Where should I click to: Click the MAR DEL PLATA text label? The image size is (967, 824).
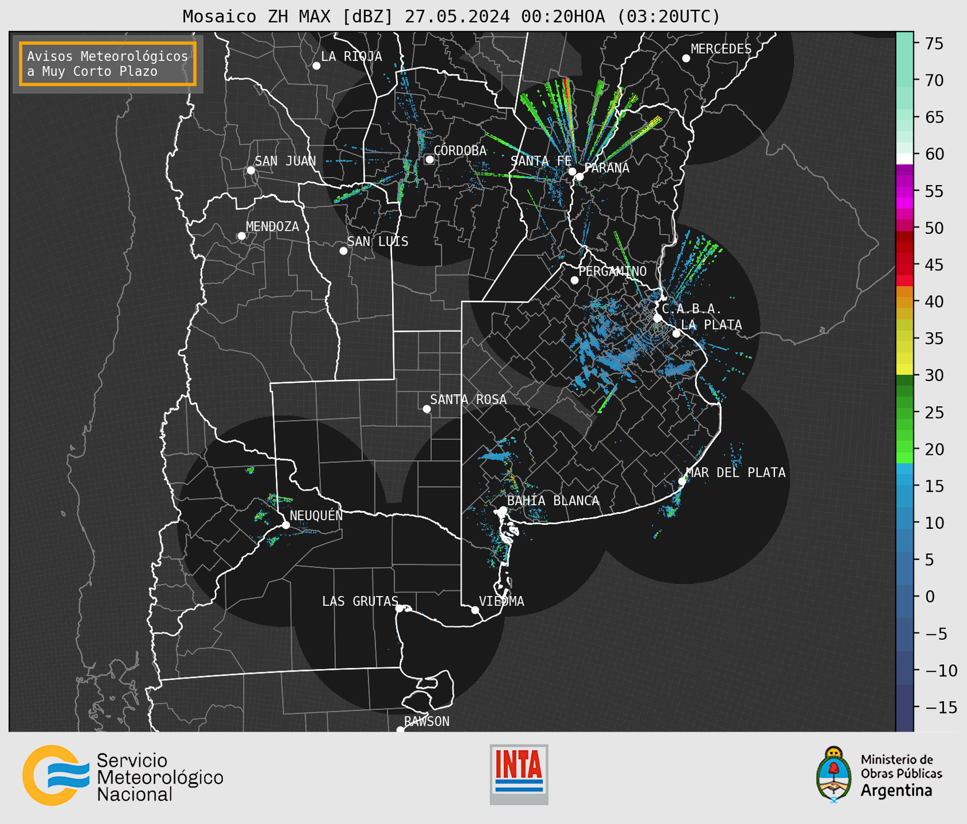pos(736,473)
